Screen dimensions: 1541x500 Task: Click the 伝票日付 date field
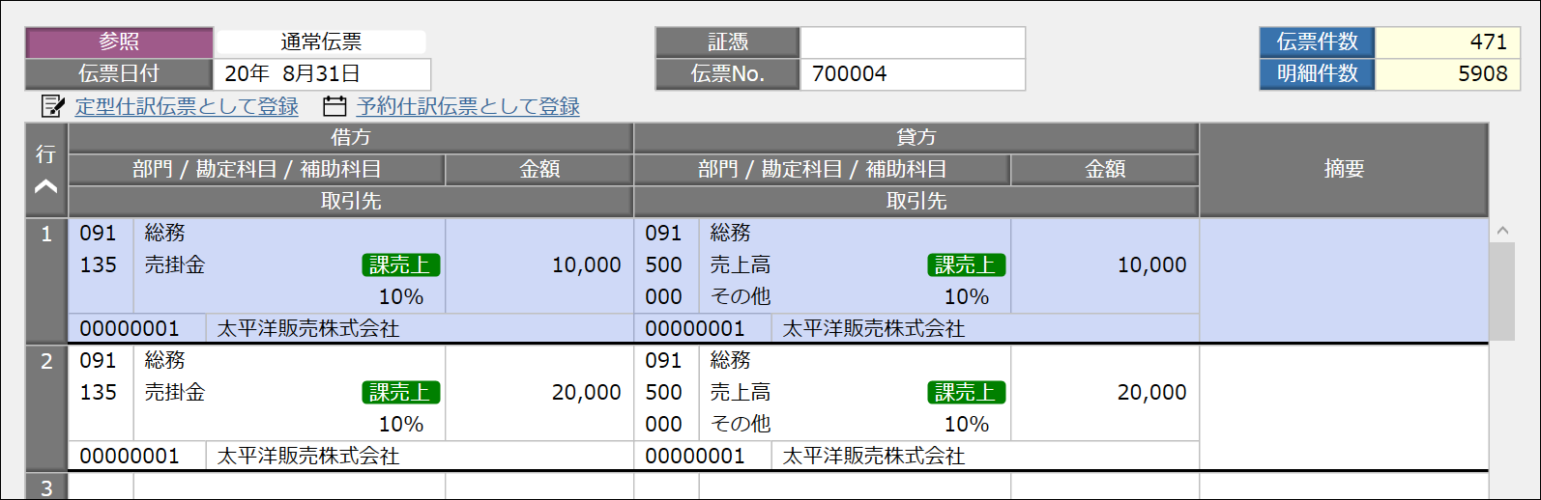tap(321, 74)
